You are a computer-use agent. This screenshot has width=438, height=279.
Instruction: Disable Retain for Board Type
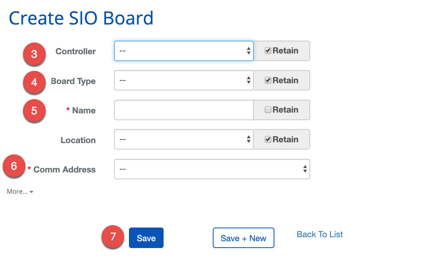click(x=267, y=80)
